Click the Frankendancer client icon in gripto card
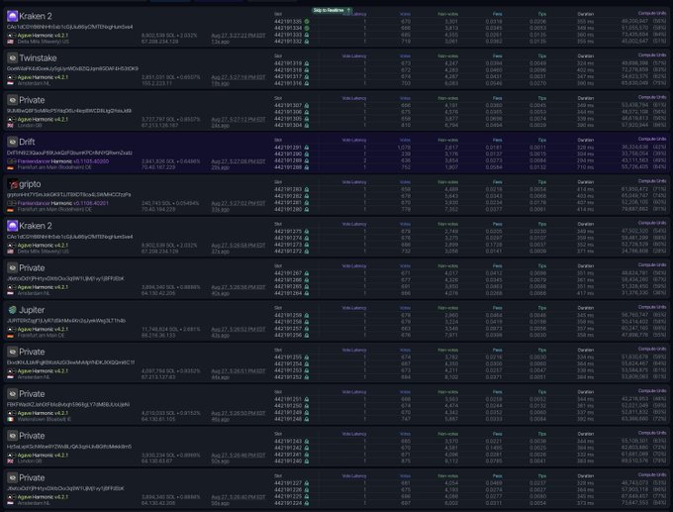The width and height of the screenshot is (673, 512). 12,203
